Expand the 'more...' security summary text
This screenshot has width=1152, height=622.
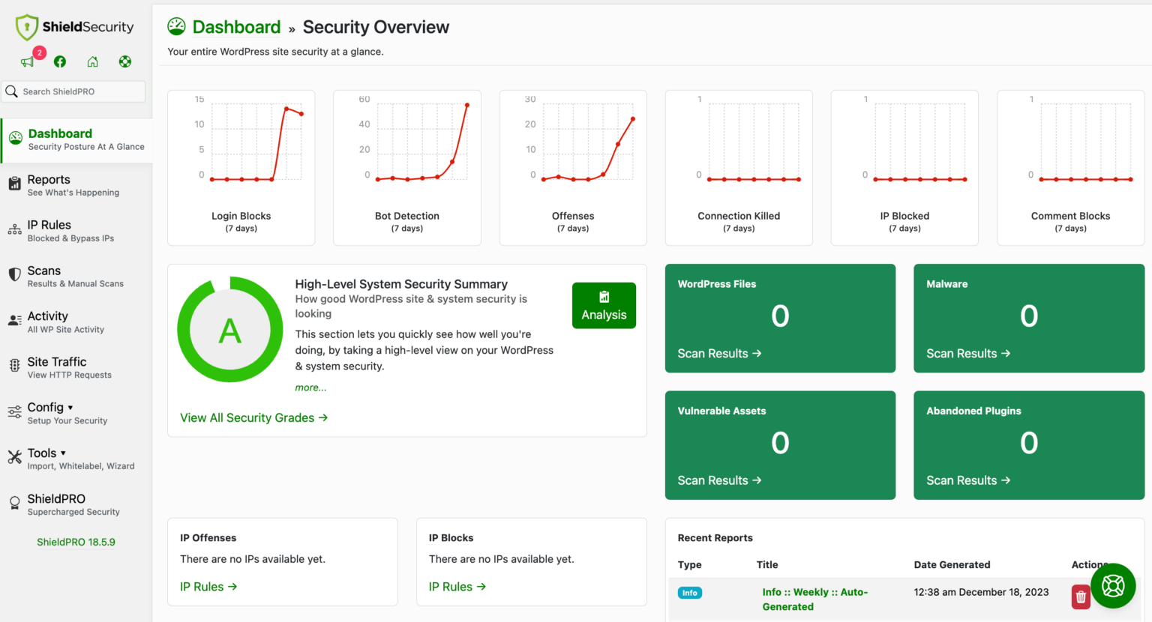pyautogui.click(x=310, y=387)
